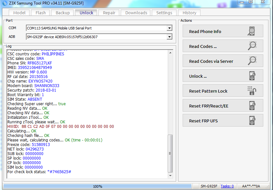Screen dimensions: 273x190
Task: Click the Freeze code 51580913
Action: pos(41,145)
